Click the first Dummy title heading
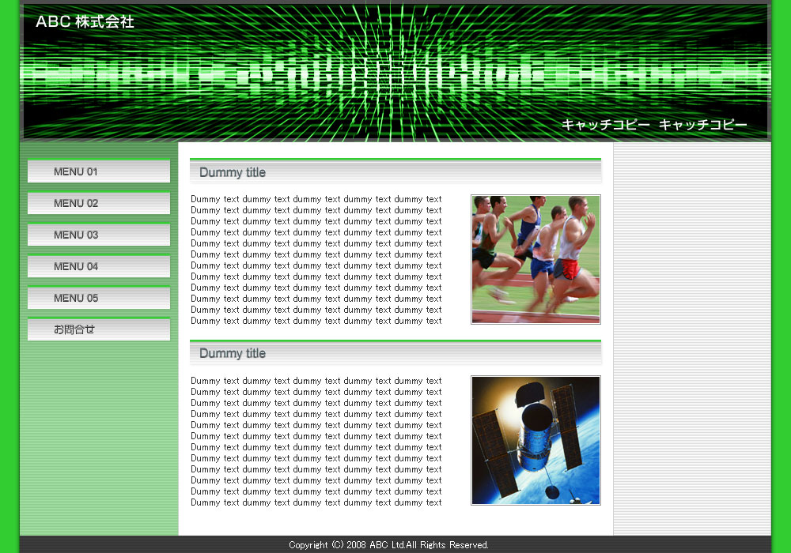 pyautogui.click(x=395, y=171)
